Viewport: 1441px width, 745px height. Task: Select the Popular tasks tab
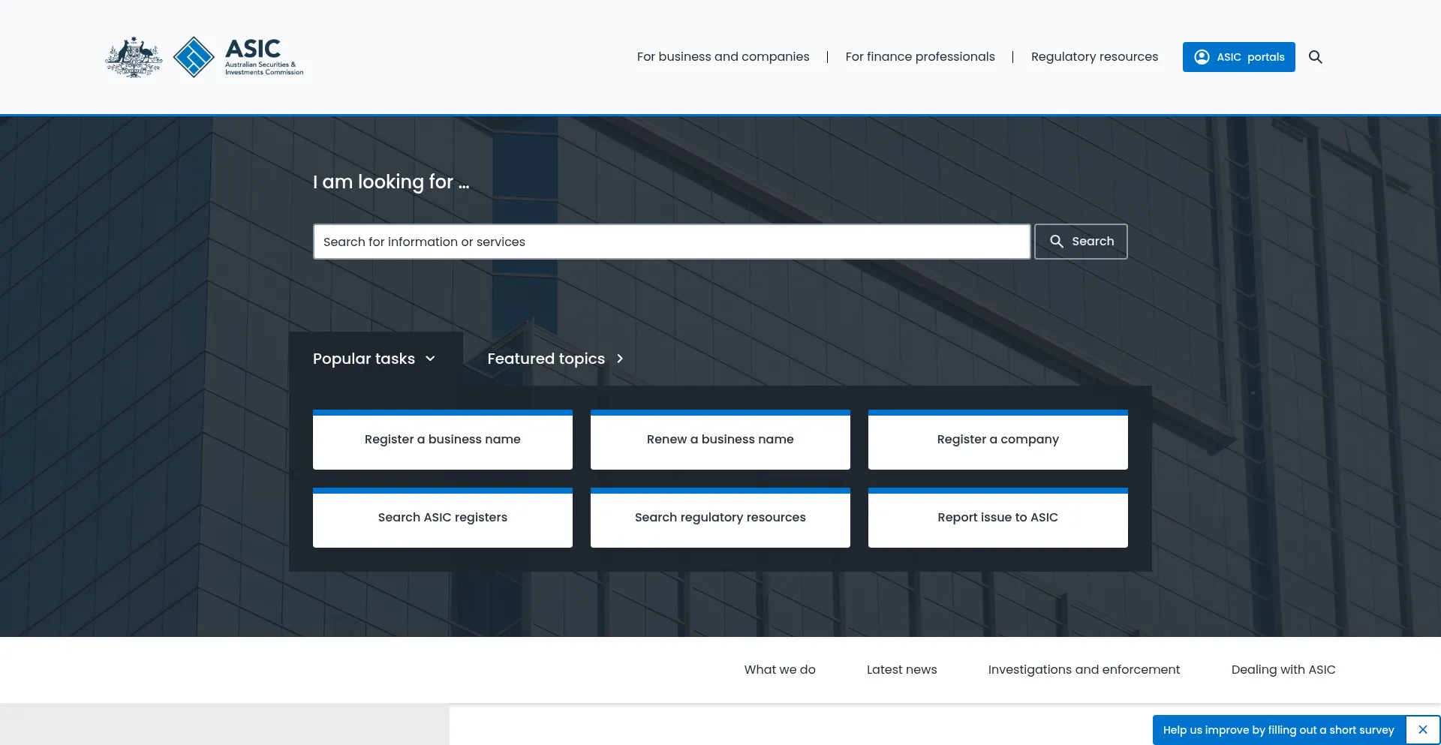pos(375,359)
